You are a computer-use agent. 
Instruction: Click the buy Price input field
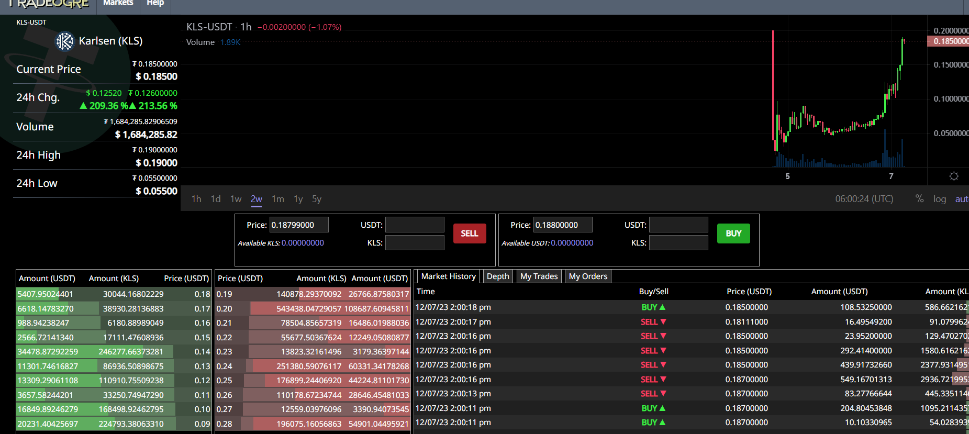point(563,225)
